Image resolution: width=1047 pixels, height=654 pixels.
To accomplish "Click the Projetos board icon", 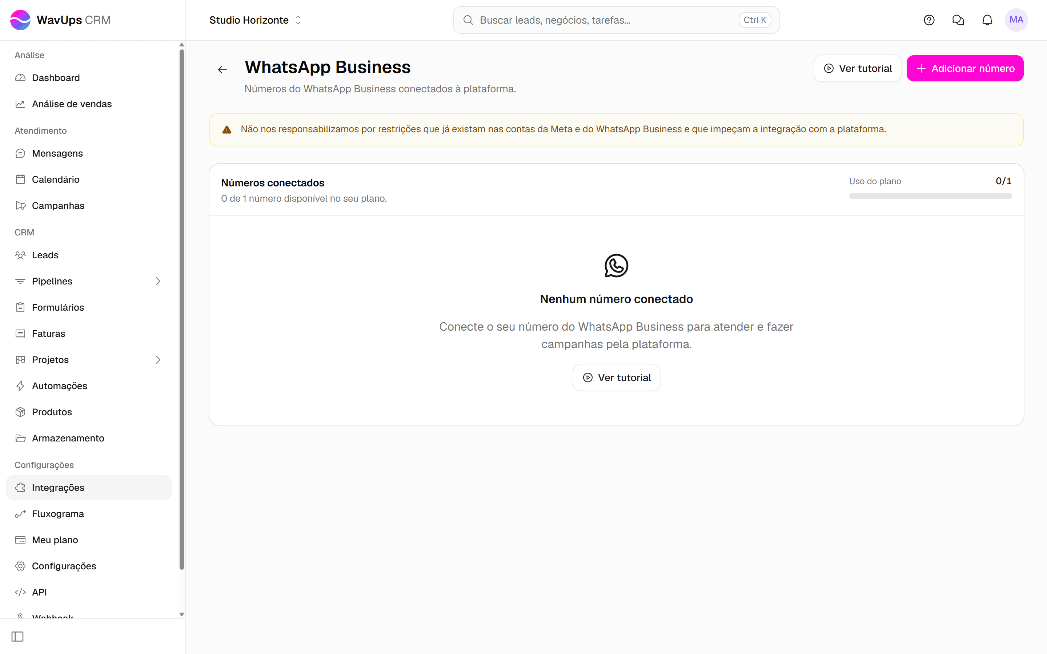I will [x=20, y=360].
